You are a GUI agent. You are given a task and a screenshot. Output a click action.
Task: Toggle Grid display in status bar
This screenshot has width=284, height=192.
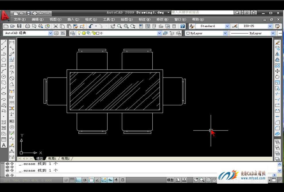[x=72, y=180]
